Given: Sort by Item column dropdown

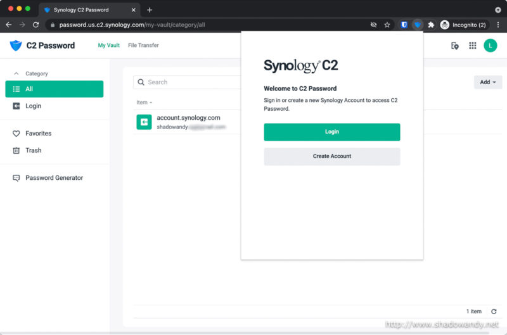Looking at the screenshot, I should point(144,103).
